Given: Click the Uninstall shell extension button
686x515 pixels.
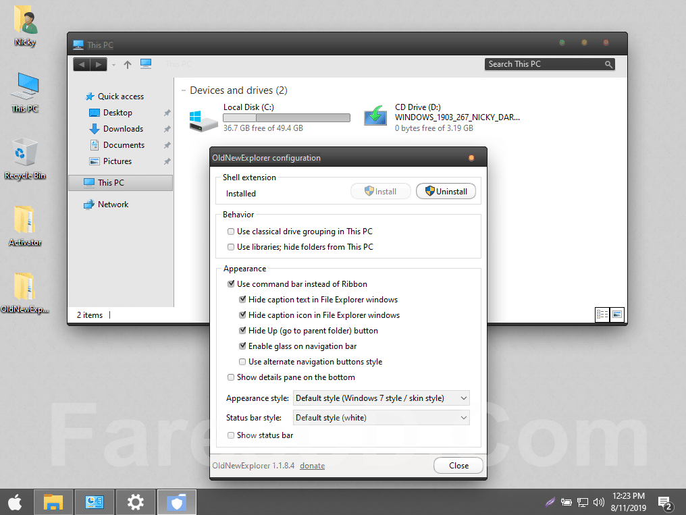Looking at the screenshot, I should [x=446, y=192].
